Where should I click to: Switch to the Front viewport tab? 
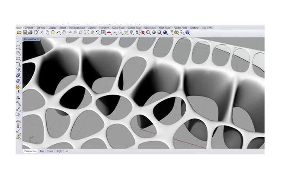(50, 151)
